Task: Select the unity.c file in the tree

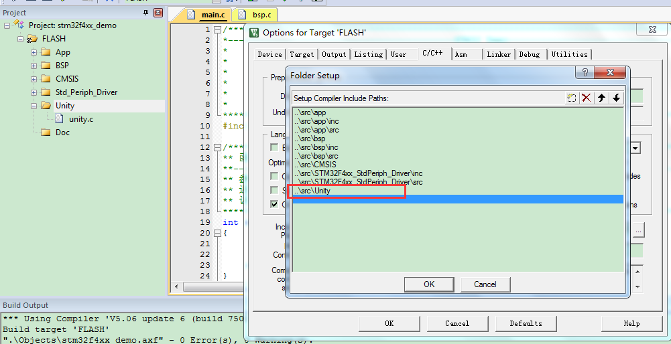Action: coord(80,119)
